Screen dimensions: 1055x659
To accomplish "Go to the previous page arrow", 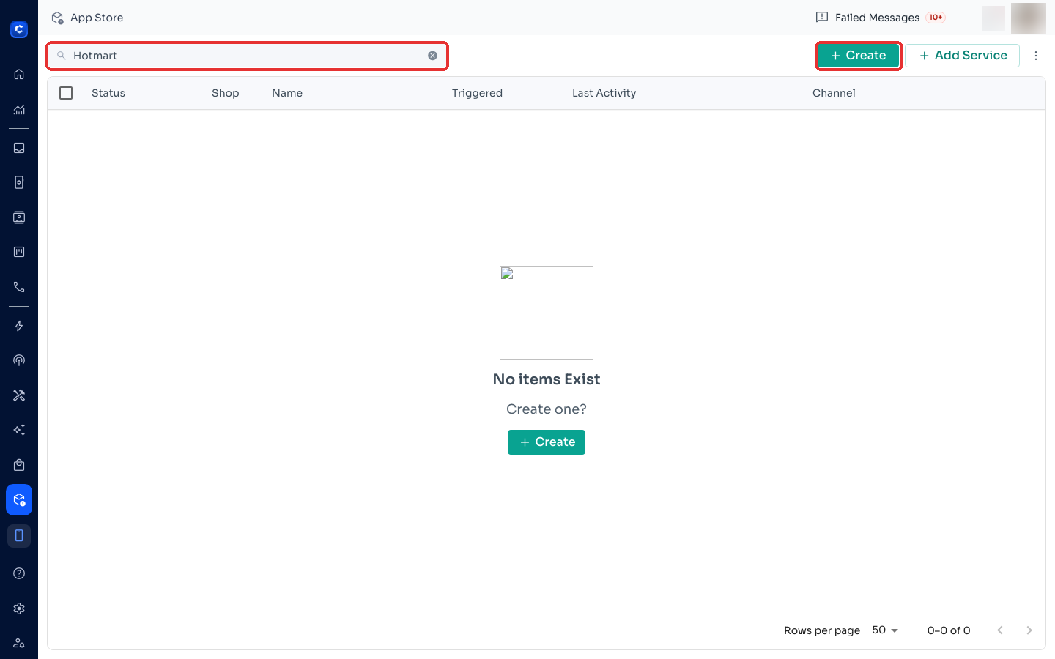I will [1000, 630].
